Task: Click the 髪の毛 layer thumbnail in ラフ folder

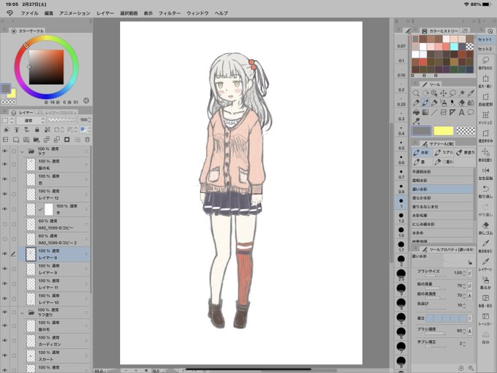Action: click(x=31, y=165)
